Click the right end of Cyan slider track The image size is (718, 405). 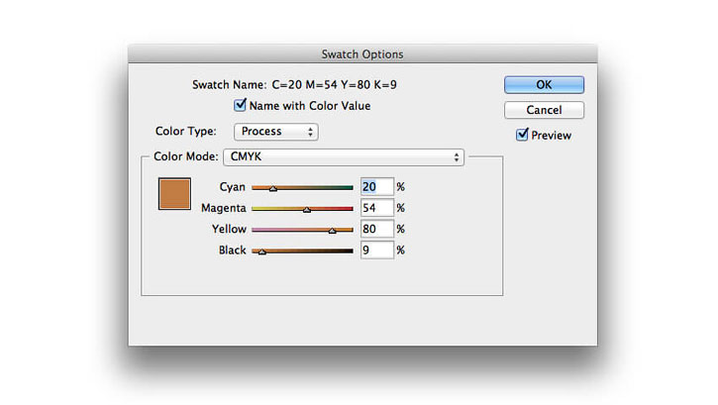point(351,187)
